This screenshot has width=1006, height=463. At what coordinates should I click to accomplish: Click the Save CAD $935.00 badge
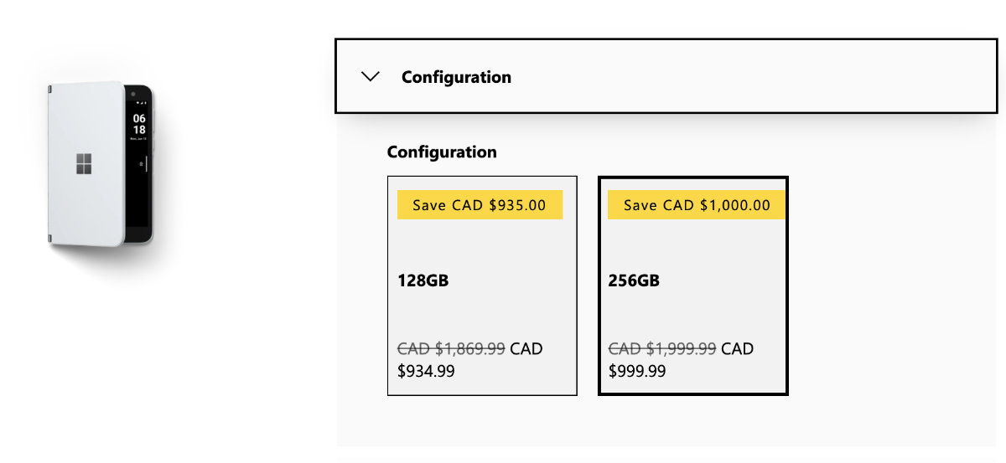click(x=480, y=205)
